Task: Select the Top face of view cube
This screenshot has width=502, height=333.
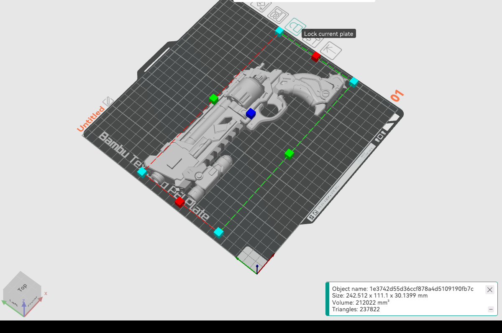Action: coord(22,286)
